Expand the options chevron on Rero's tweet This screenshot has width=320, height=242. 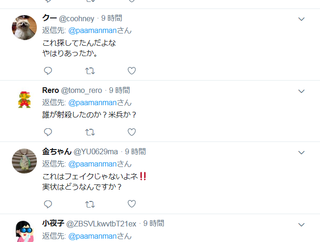(302, 91)
